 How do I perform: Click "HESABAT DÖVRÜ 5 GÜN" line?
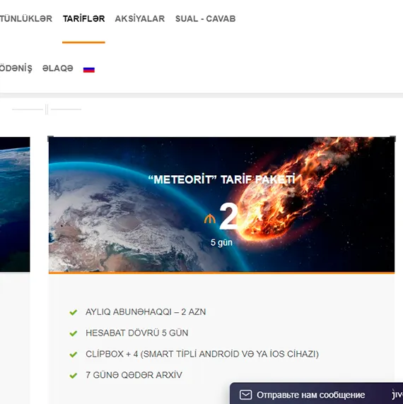[x=137, y=333]
